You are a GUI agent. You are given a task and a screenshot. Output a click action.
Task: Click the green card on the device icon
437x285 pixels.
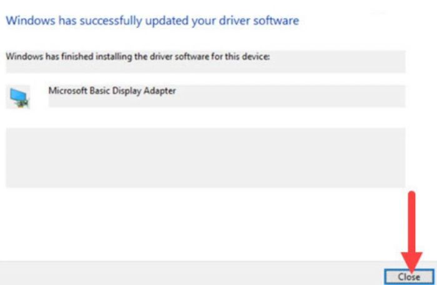(24, 104)
